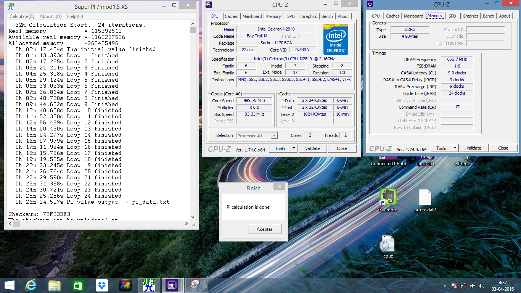Click the airplane mode tray icon

point(473,285)
